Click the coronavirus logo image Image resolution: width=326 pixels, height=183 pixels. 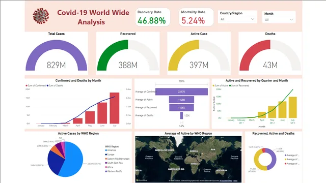click(41, 16)
